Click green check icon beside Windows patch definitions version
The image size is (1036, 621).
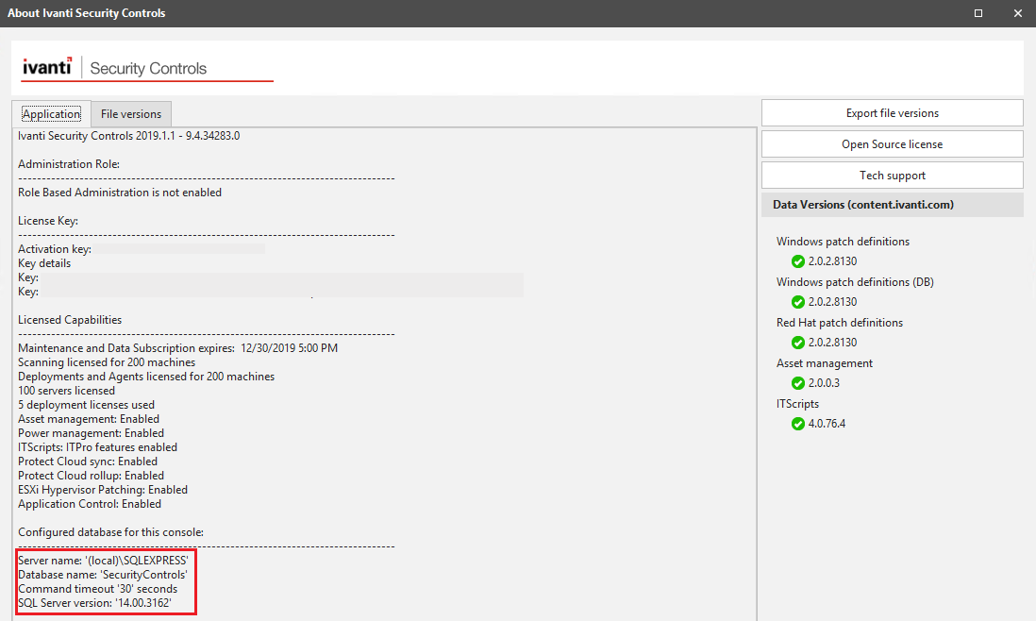click(798, 261)
